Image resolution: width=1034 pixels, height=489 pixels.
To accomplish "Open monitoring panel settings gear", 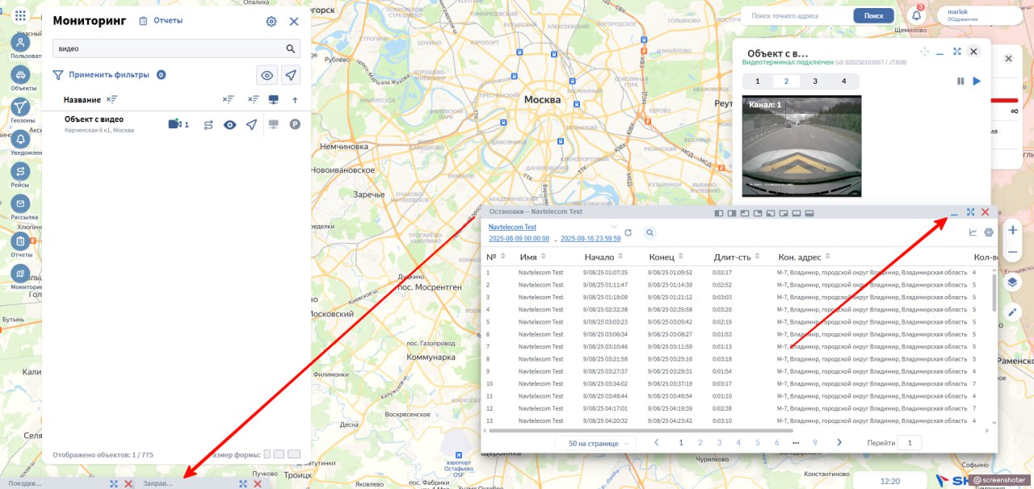I will pyautogui.click(x=271, y=22).
